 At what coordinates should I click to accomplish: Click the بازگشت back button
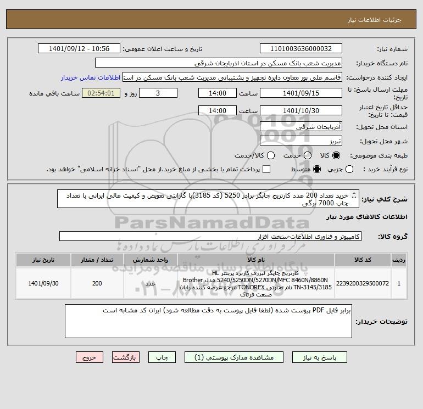coord(126,357)
